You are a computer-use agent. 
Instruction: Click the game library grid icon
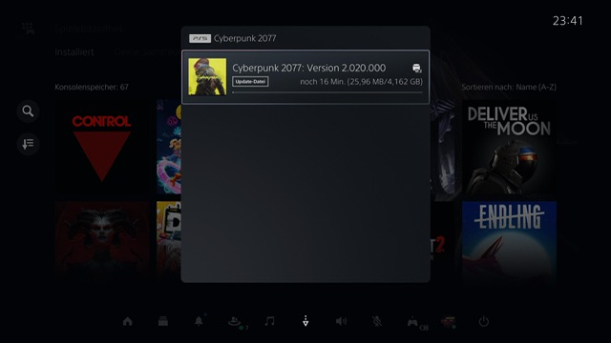click(x=28, y=29)
